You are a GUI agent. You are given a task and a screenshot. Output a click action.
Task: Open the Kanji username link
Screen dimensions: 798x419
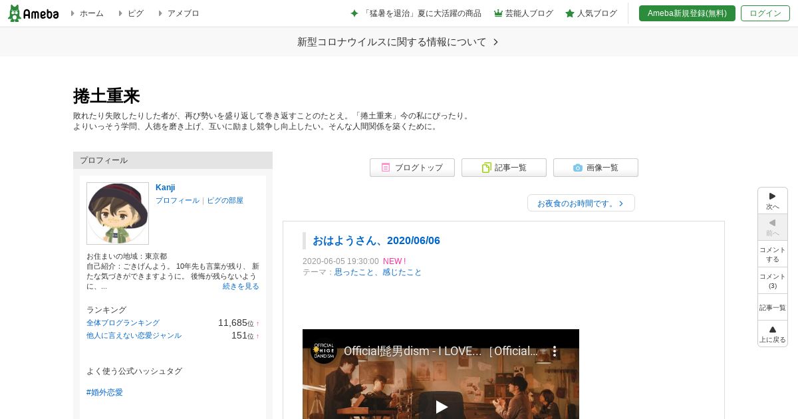pyautogui.click(x=166, y=188)
